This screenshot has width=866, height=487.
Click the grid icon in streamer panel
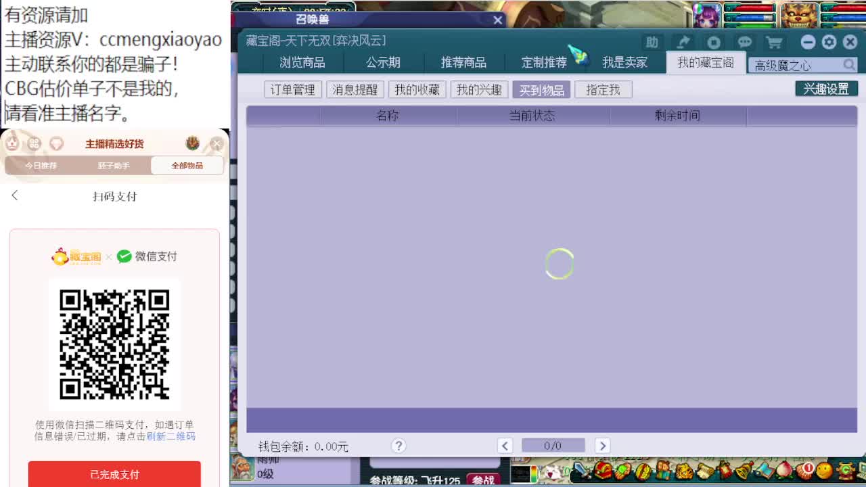[35, 143]
